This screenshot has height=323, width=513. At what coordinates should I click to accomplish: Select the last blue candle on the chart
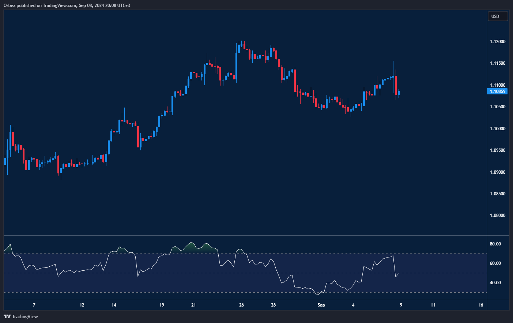click(399, 93)
